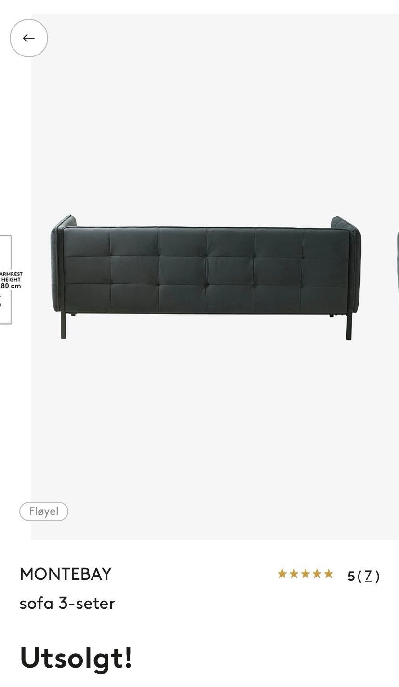
Task: Click the sofa's front left metal leg
Action: [x=64, y=325]
